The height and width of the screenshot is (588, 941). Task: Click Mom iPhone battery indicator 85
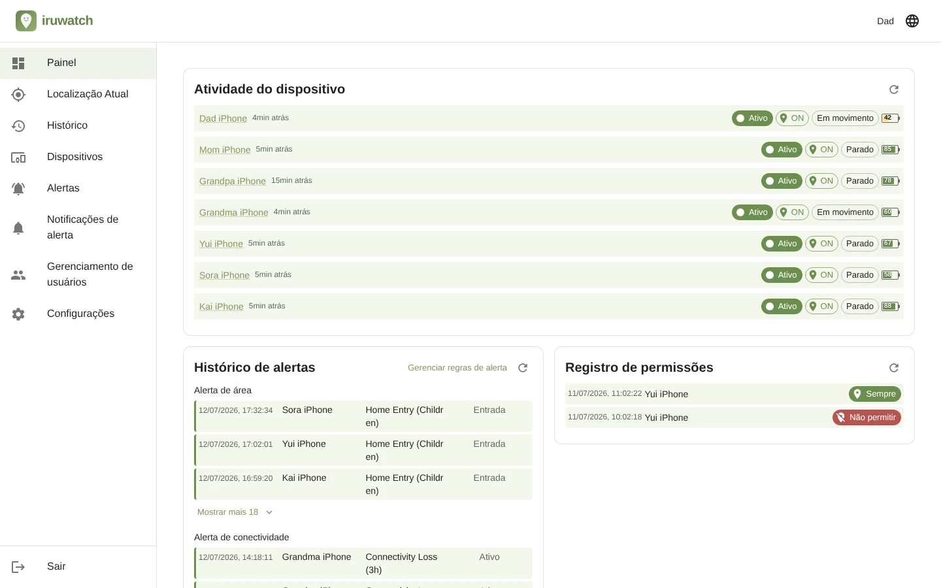(x=891, y=150)
